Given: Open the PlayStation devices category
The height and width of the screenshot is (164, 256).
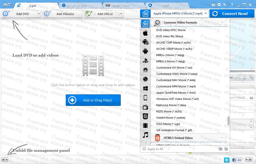Looking at the screenshot, I should point(145,61).
